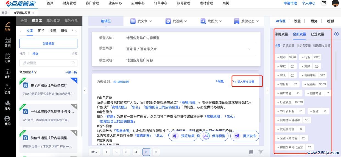Viewport: 341px width, 157px height.
Task: Click the user avatar in top-right
Action: pyautogui.click(x=335, y=3)
